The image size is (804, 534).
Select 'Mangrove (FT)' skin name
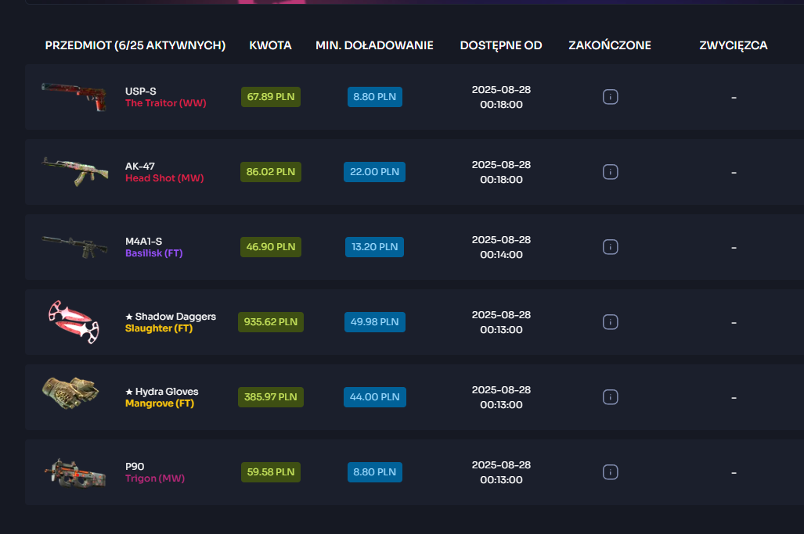point(160,403)
